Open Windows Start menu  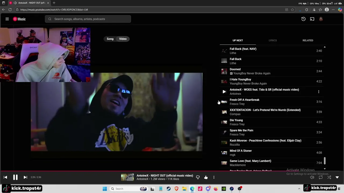tap(105, 189)
